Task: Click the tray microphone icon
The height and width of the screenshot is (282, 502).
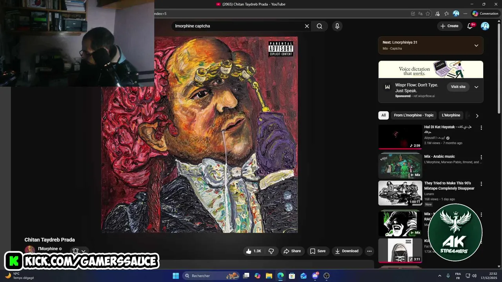Action: point(448,276)
